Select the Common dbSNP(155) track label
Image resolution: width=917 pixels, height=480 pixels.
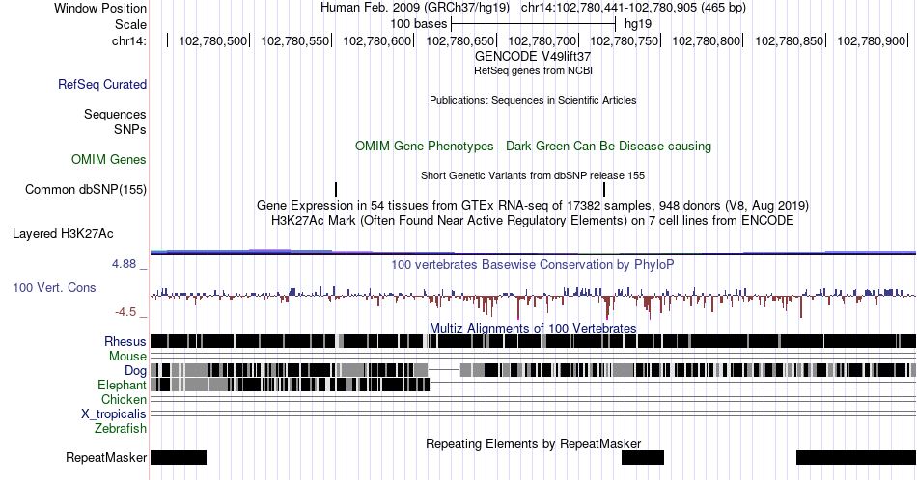(x=86, y=189)
